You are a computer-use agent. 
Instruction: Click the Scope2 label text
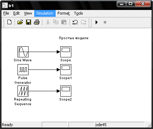click(66, 99)
